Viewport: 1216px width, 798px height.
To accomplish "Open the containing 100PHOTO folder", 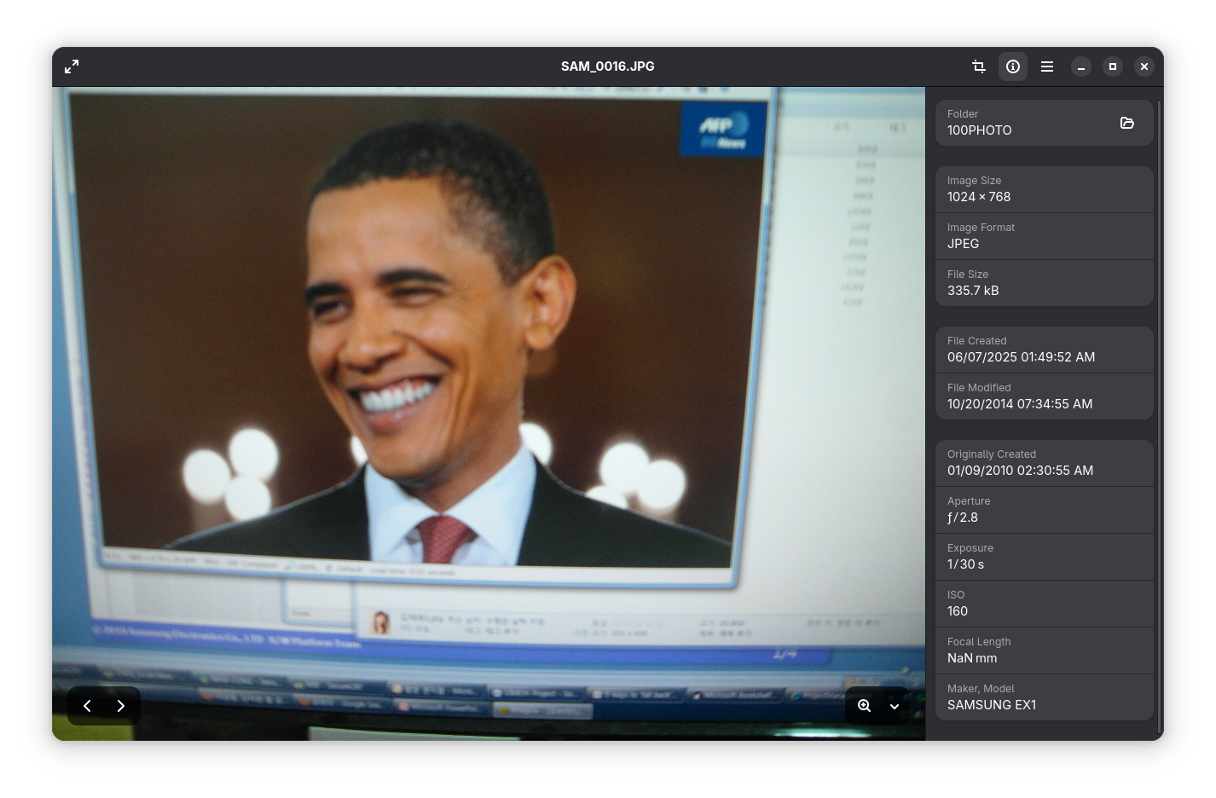I will coord(1127,123).
